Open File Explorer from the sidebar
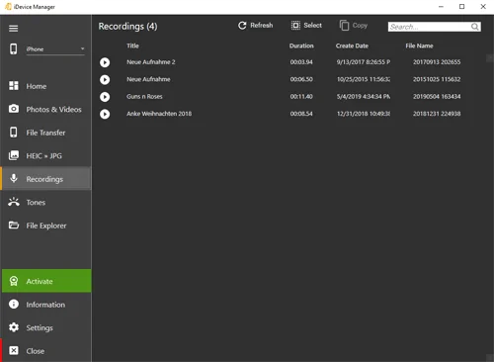This screenshot has width=494, height=362. click(45, 226)
